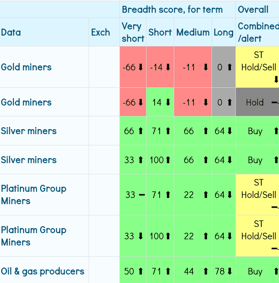The height and width of the screenshot is (283, 279).
Task: Click the up arrow beside 44
Action: tap(206, 271)
